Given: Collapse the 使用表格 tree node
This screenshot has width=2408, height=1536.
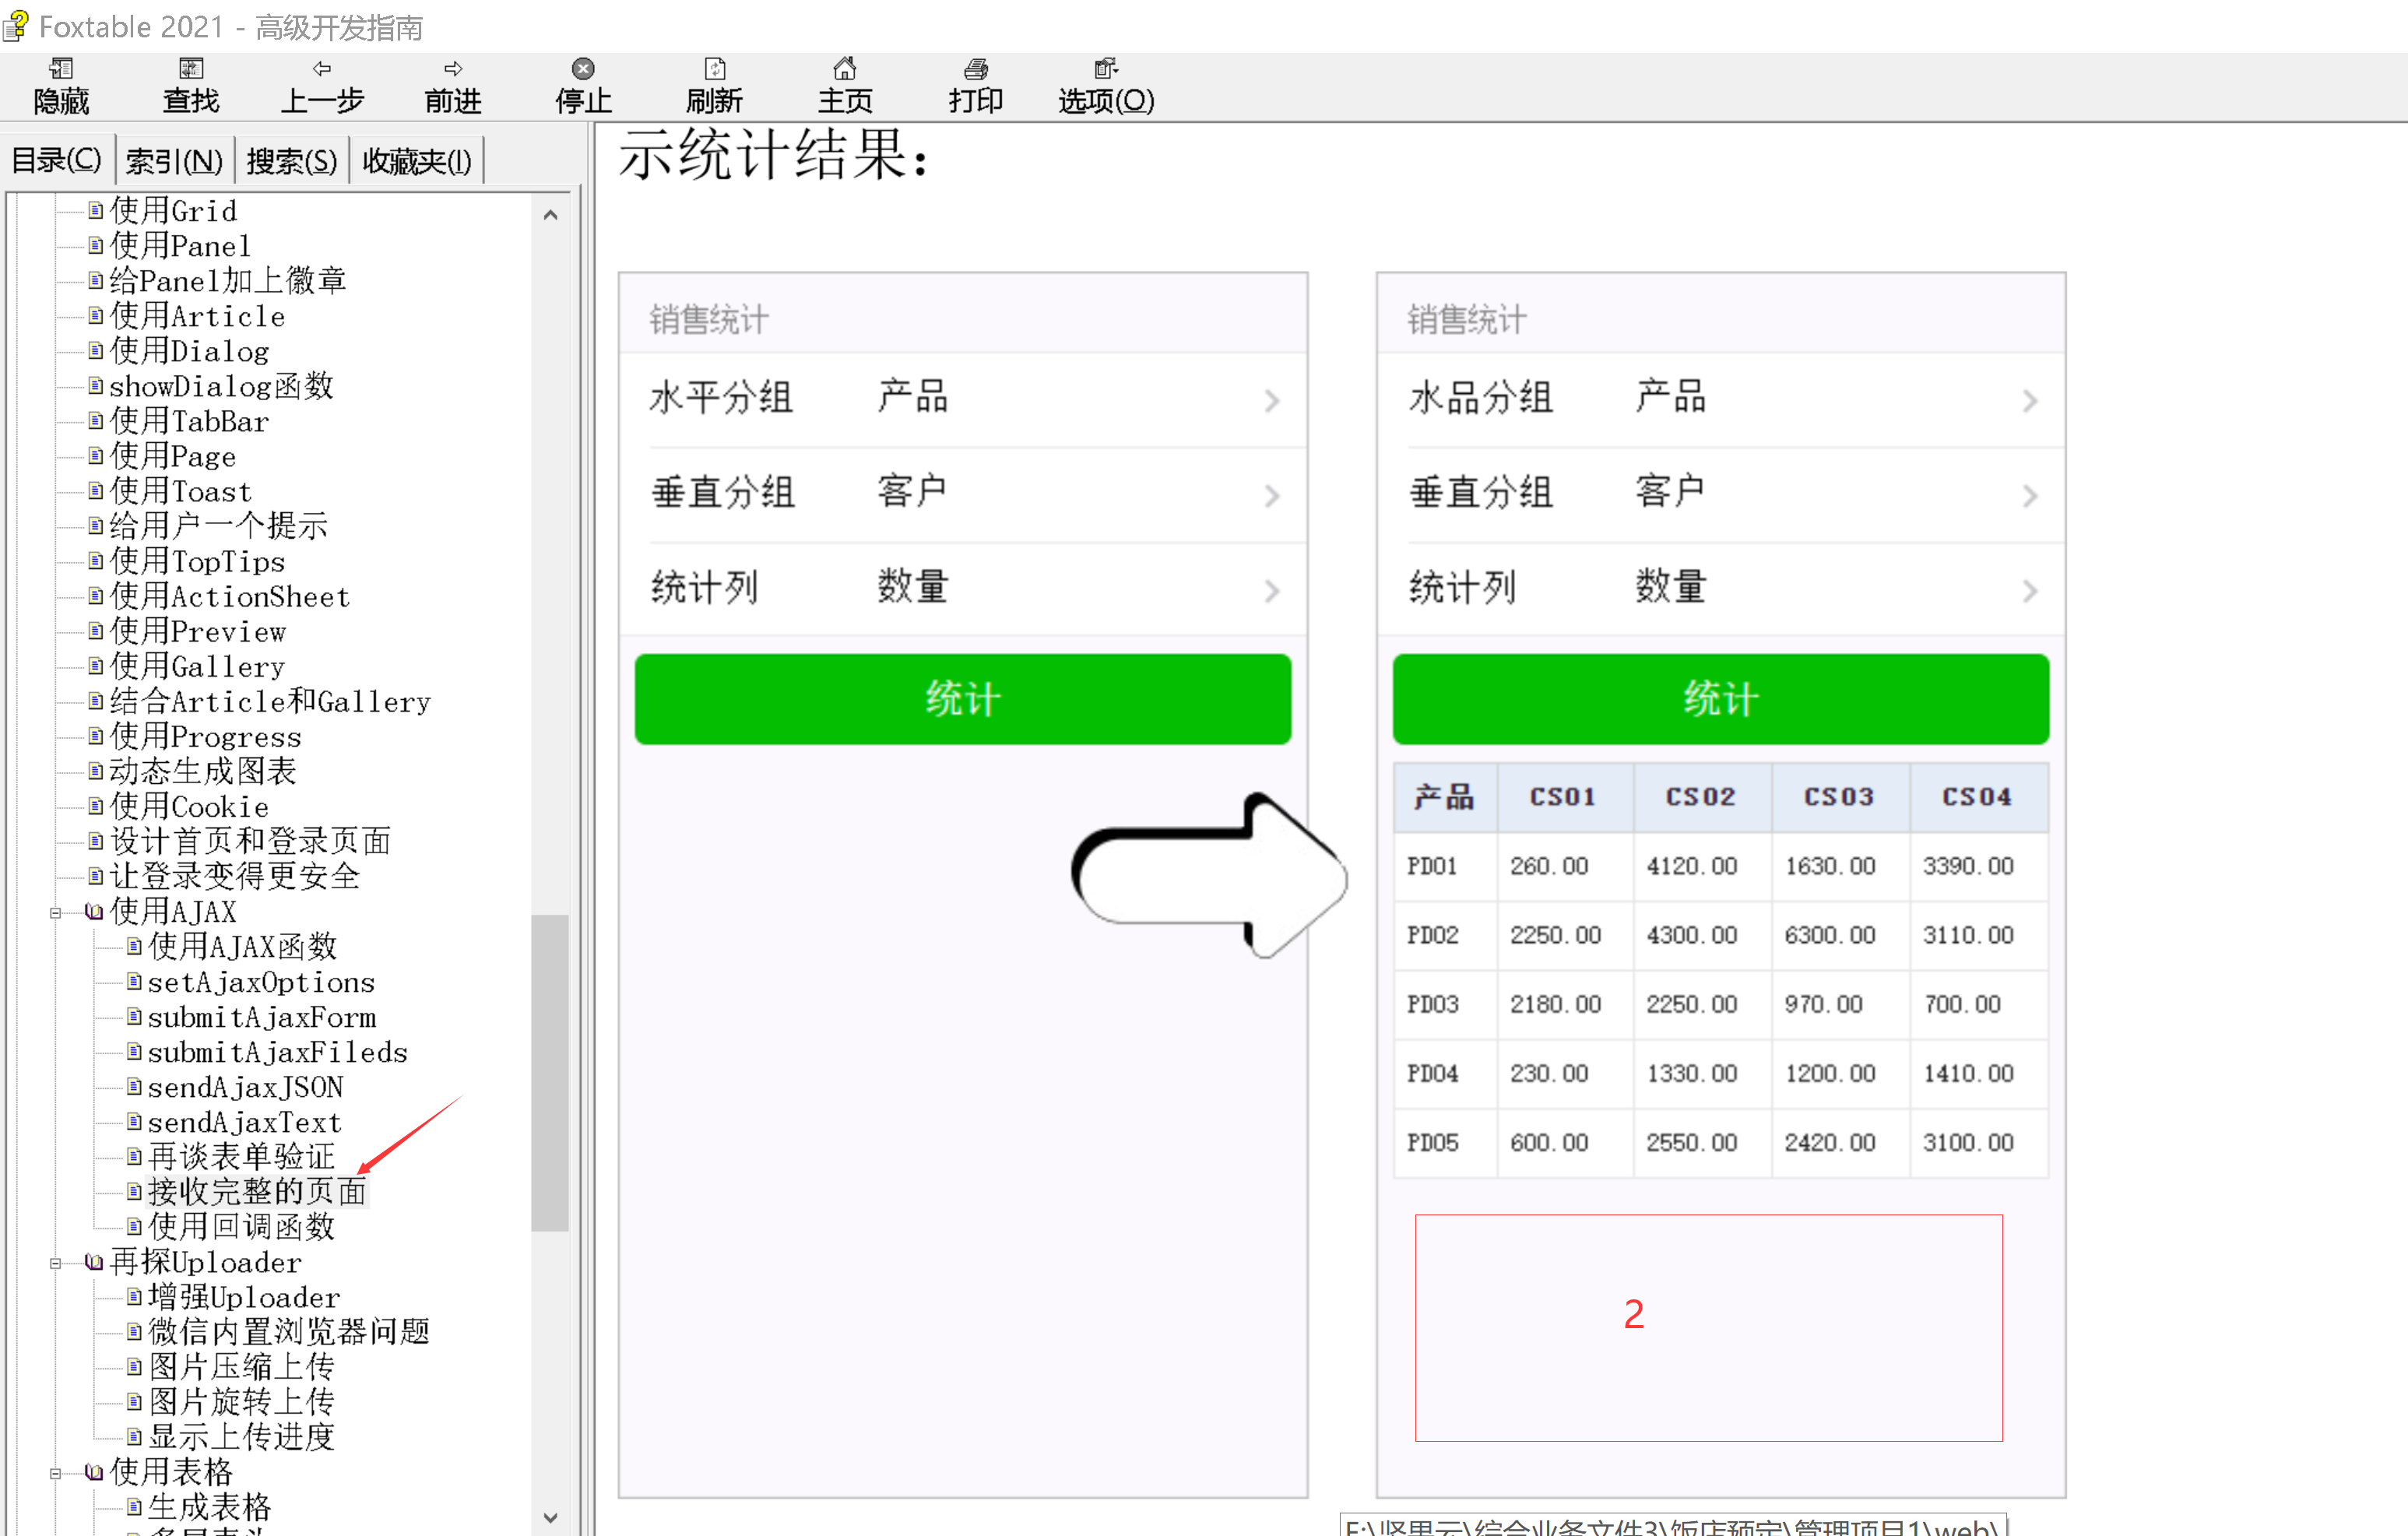Looking at the screenshot, I should pyautogui.click(x=56, y=1473).
